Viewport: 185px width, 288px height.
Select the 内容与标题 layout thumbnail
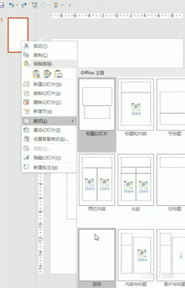coord(136,255)
